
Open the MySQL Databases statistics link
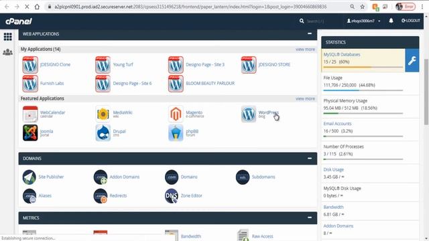point(342,55)
